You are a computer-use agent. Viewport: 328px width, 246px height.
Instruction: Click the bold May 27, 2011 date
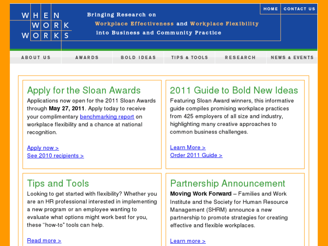[x=66, y=108]
